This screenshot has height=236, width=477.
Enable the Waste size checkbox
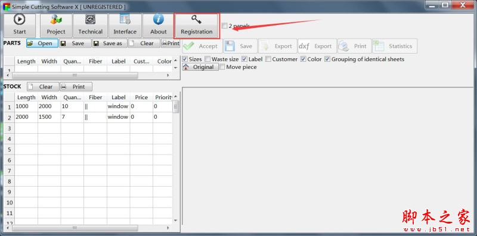pyautogui.click(x=207, y=59)
